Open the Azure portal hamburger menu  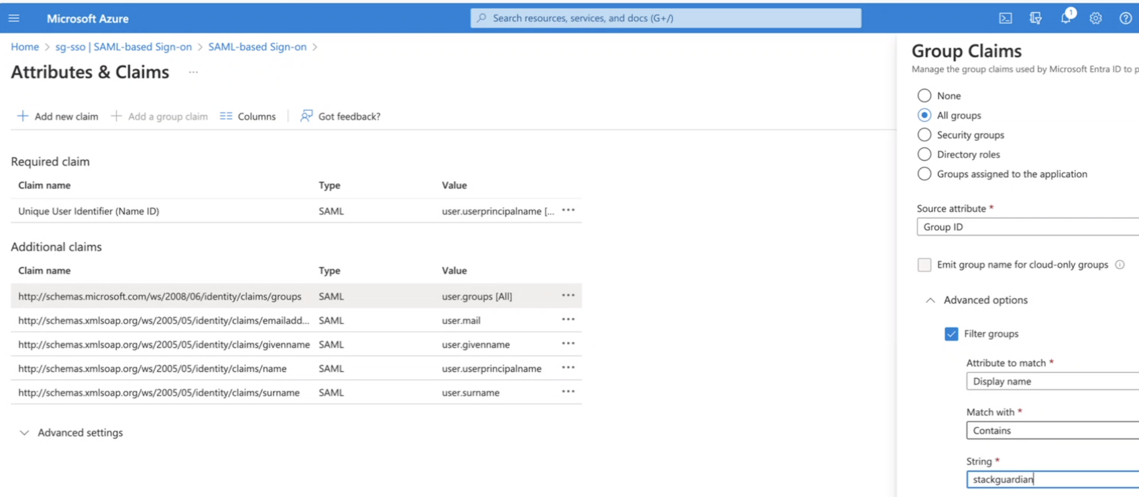14,18
